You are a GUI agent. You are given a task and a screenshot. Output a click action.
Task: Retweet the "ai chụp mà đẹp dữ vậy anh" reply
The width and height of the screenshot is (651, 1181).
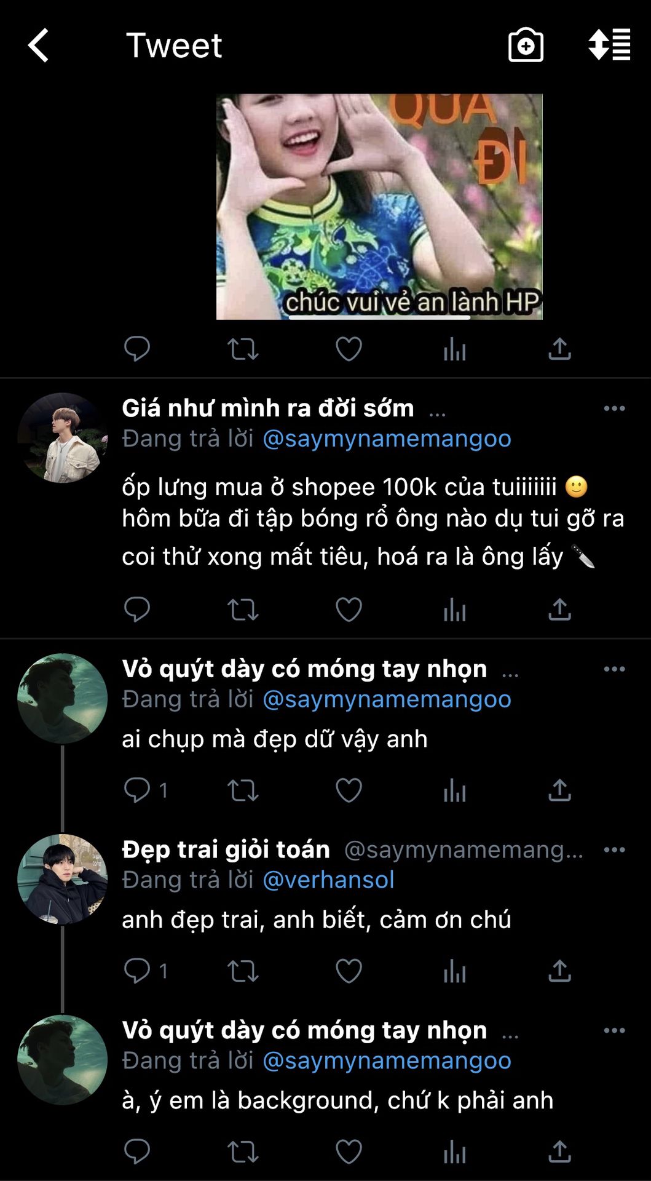(x=243, y=790)
